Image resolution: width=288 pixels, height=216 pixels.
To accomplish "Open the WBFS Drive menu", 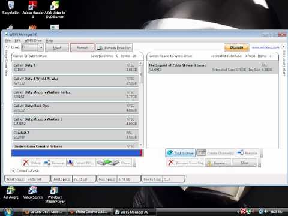I will click(33, 41).
